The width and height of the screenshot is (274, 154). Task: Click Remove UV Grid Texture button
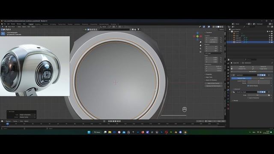click(x=214, y=86)
